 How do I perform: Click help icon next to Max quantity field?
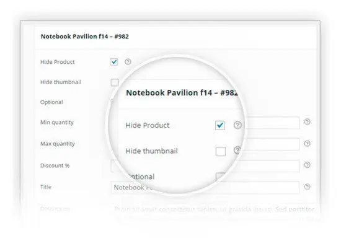coord(307,144)
